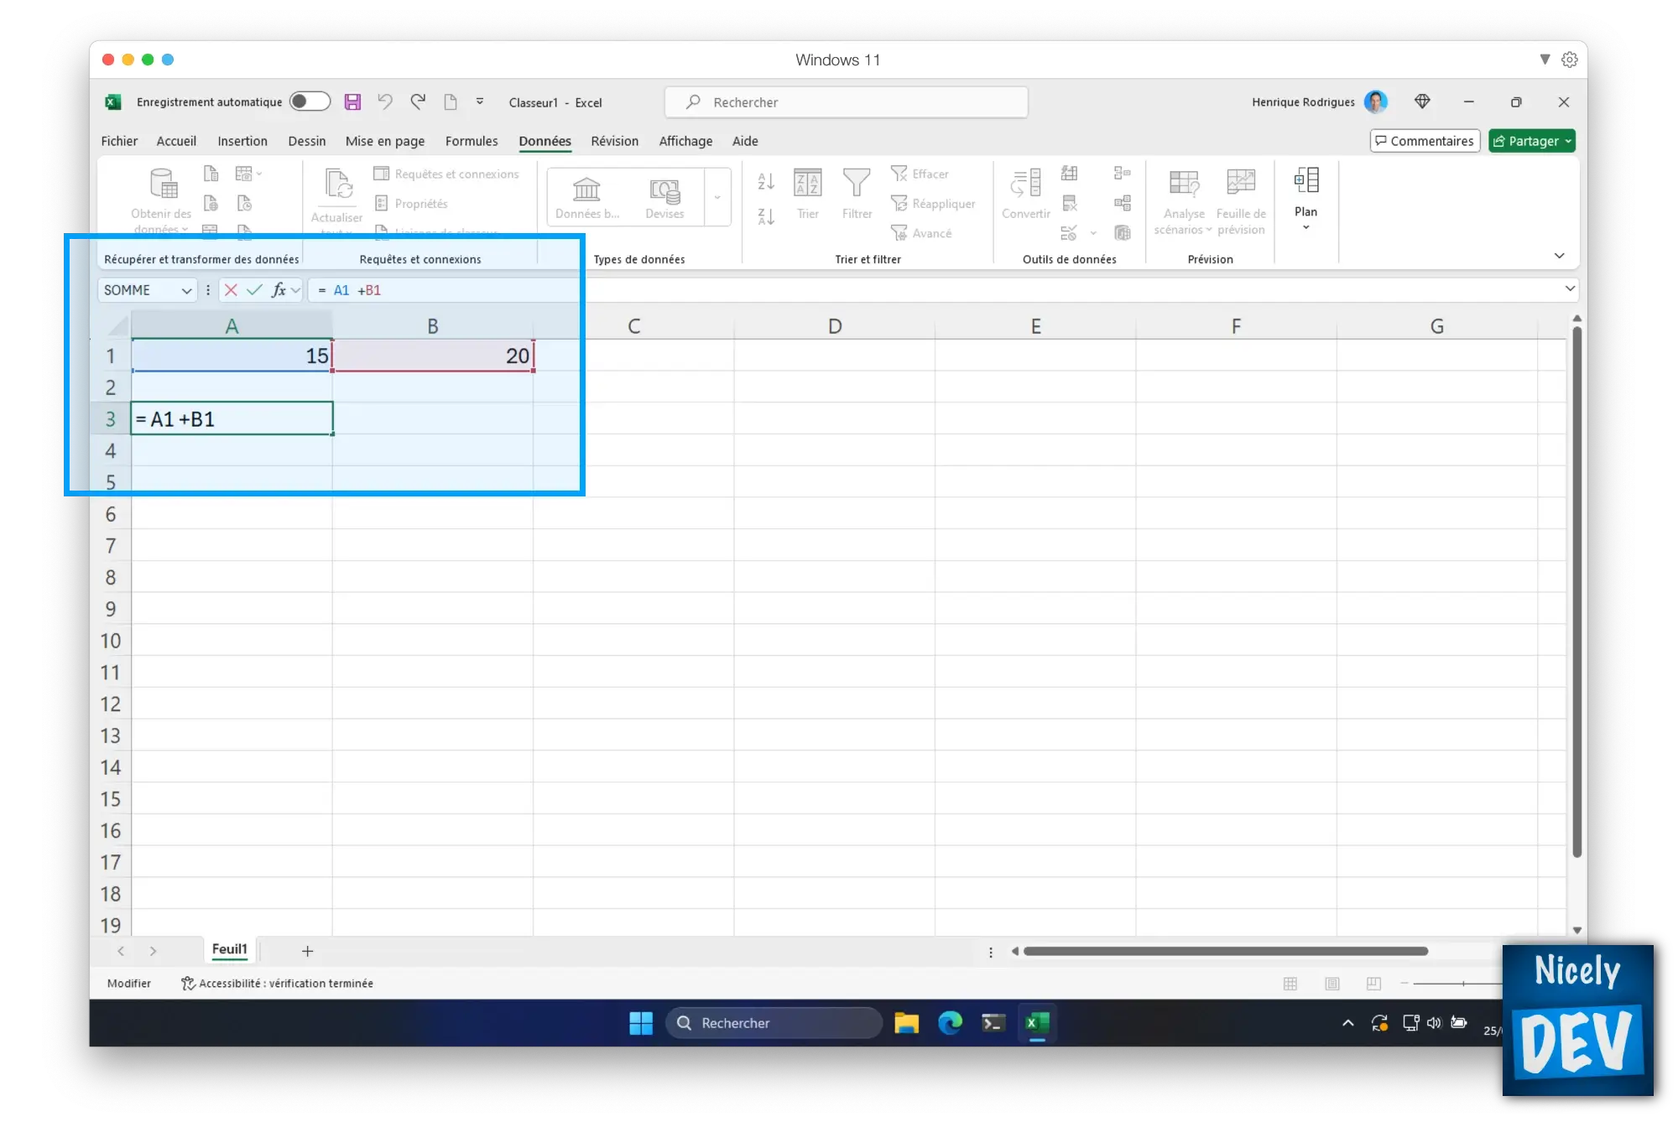
Task: Click the Données b... icon in ribbon
Action: point(586,194)
